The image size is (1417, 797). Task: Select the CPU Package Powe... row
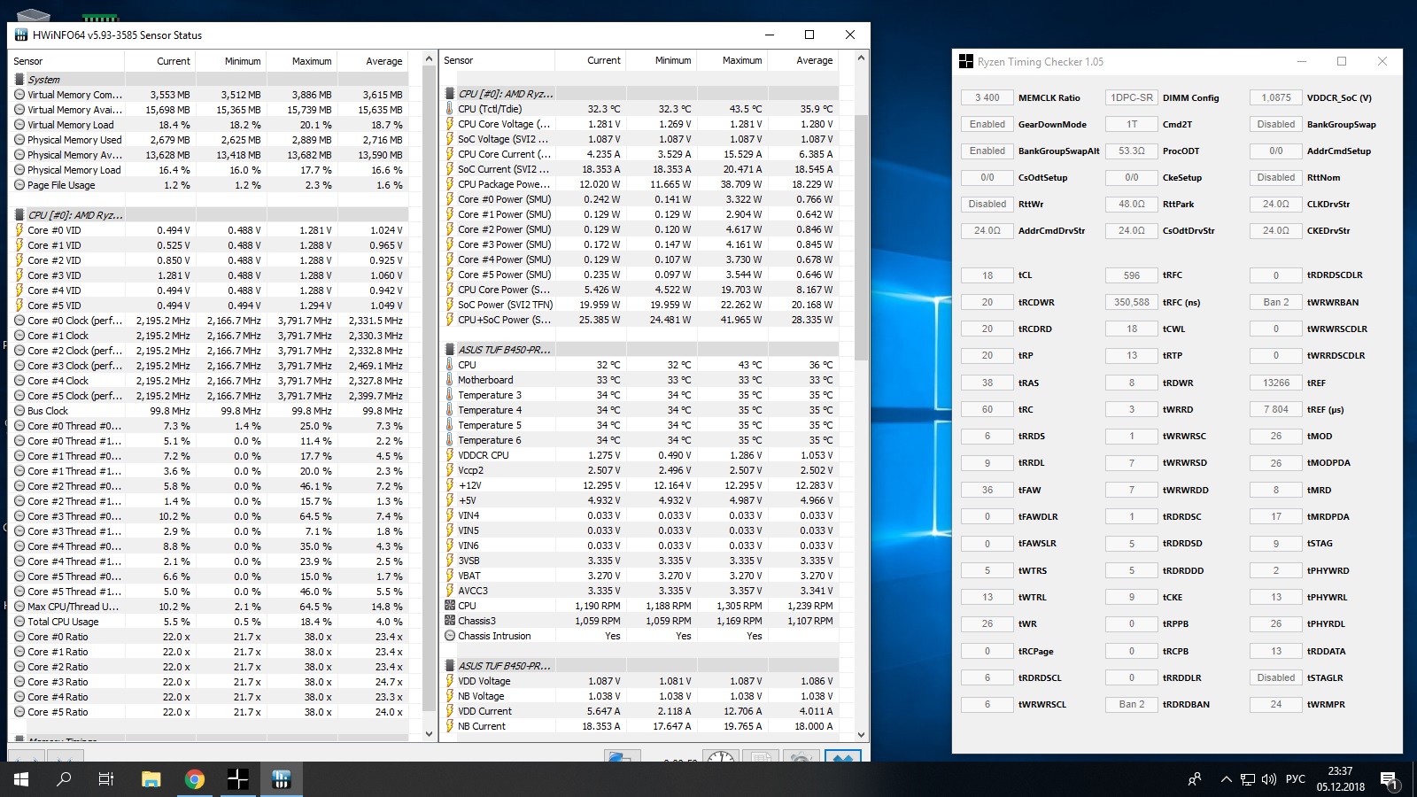[639, 184]
